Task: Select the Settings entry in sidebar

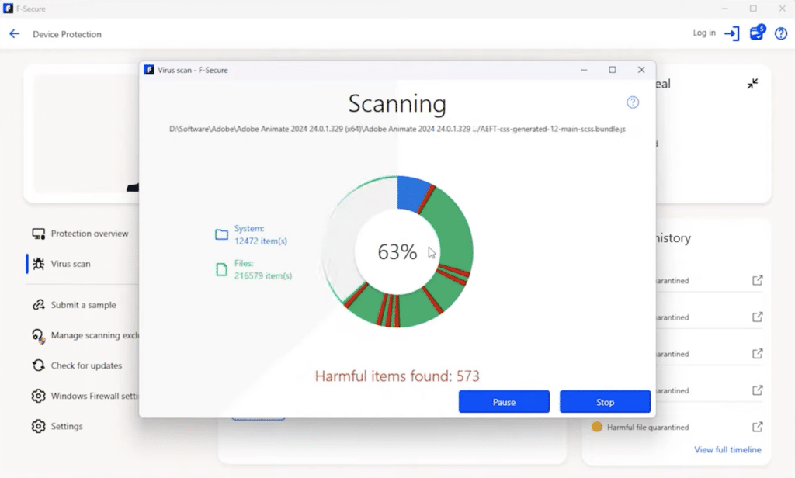Action: [x=66, y=426]
